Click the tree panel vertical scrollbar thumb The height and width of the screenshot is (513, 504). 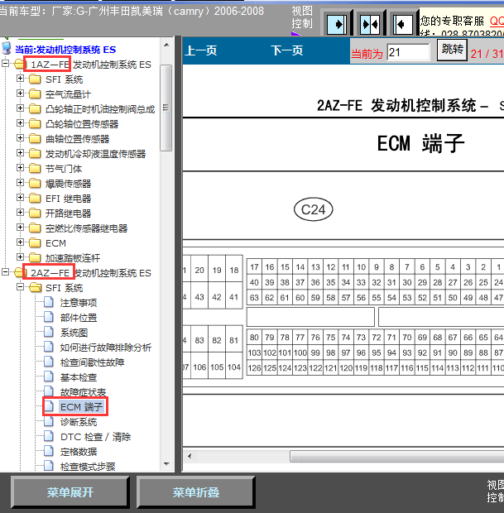166,108
